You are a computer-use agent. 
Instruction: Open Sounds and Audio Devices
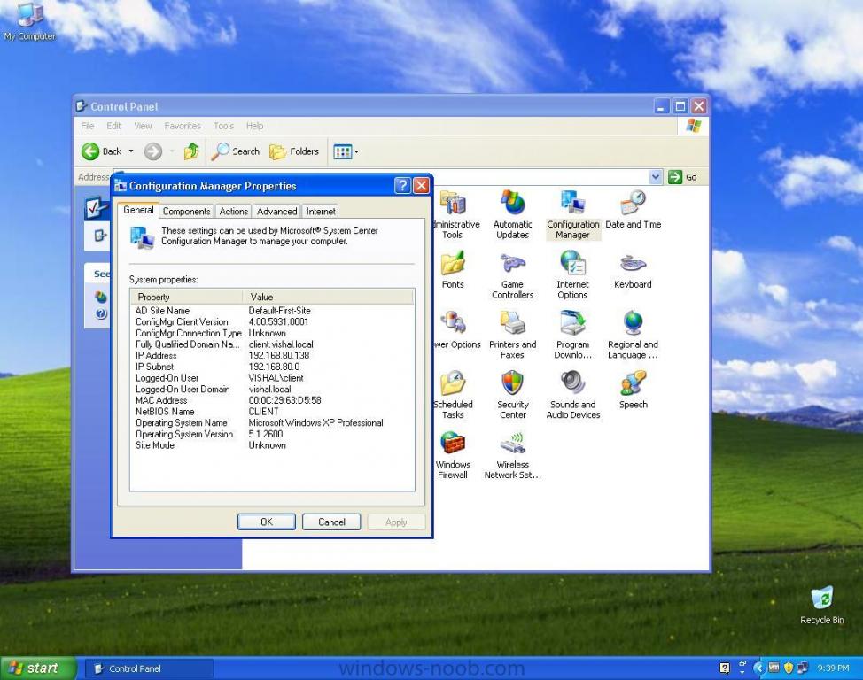pos(573,395)
